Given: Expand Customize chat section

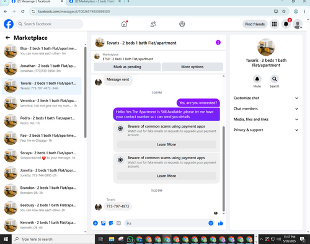Looking at the screenshot, I should point(266,98).
